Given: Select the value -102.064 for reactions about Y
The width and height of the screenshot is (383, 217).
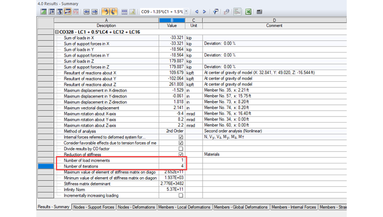Looking at the screenshot, I should 172,79.
